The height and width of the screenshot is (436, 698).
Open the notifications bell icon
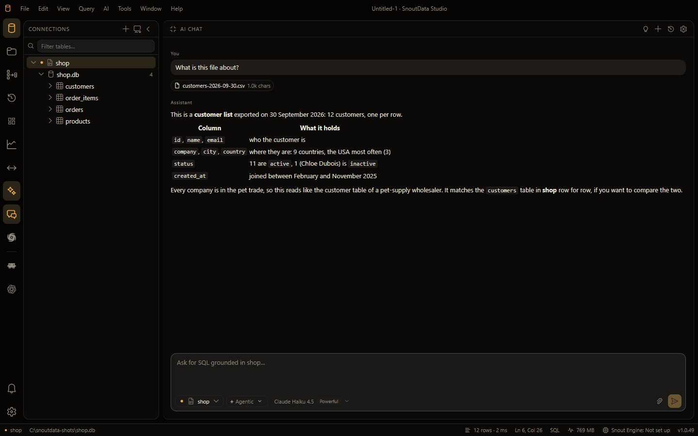[x=12, y=389]
